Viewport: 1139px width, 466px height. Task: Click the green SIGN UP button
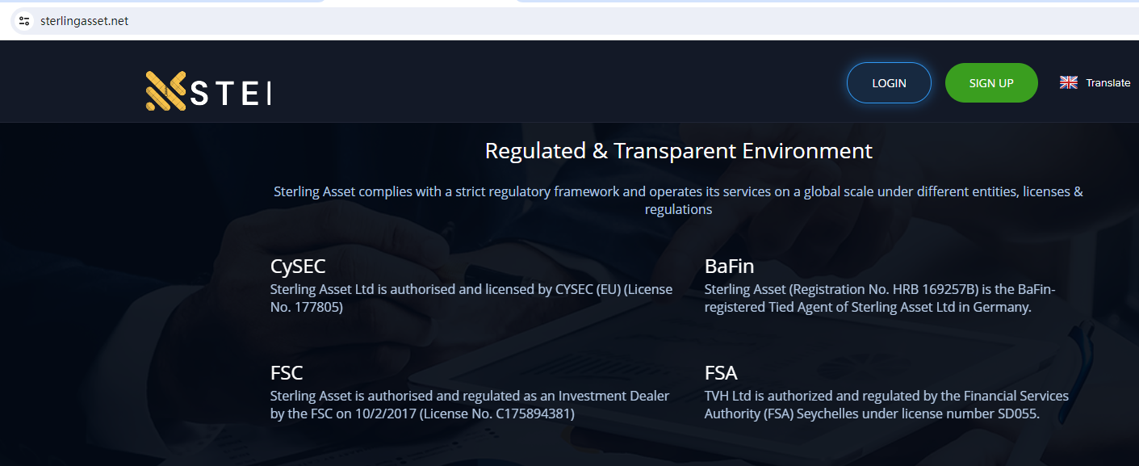point(991,82)
